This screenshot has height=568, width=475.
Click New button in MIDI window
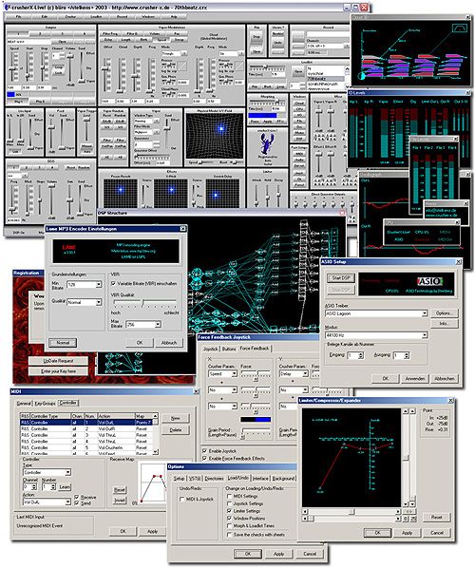176,418
